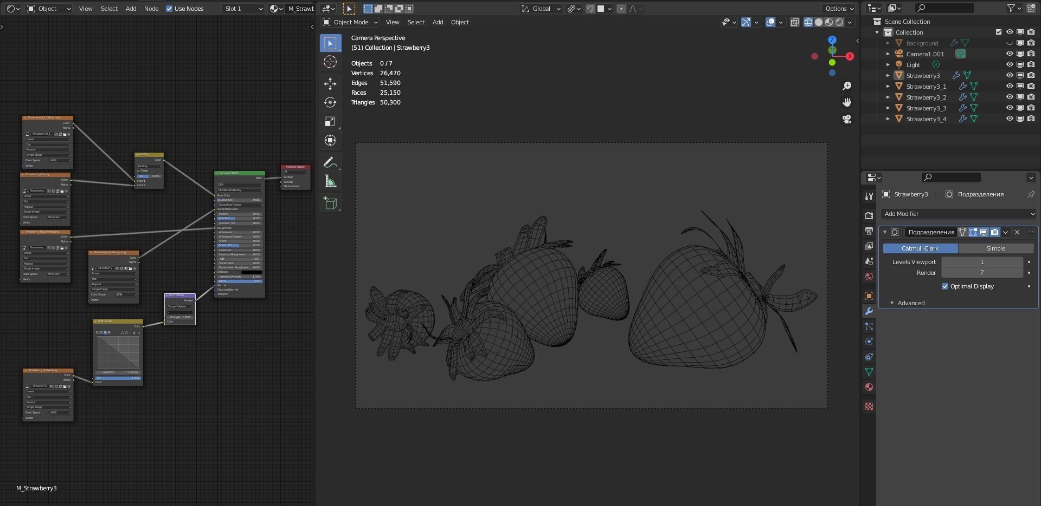The image size is (1041, 506).
Task: Open Texture properties tab
Action: (869, 406)
